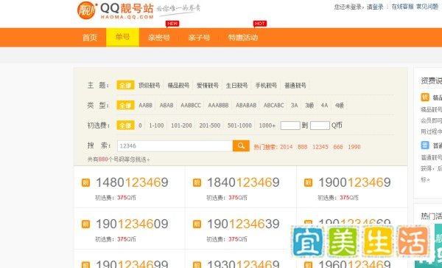Choose the 3顺 number type
Screen dimensions: 442x268
[309, 106]
